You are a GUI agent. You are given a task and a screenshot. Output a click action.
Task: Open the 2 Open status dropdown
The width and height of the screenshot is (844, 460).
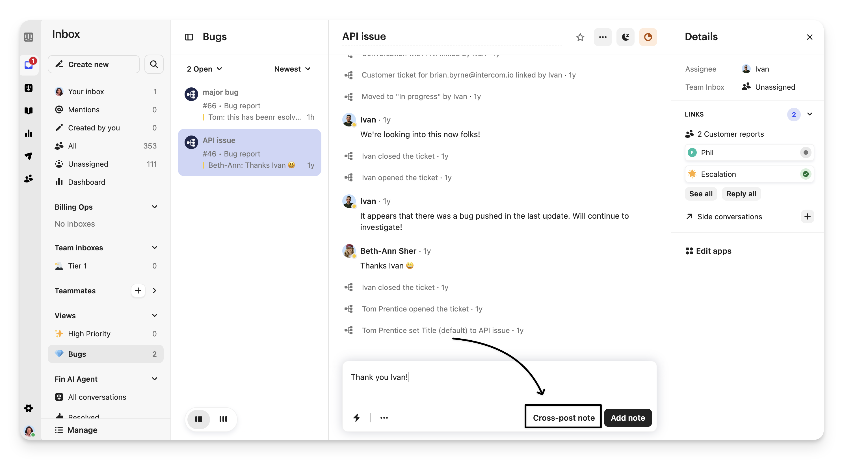(x=204, y=69)
